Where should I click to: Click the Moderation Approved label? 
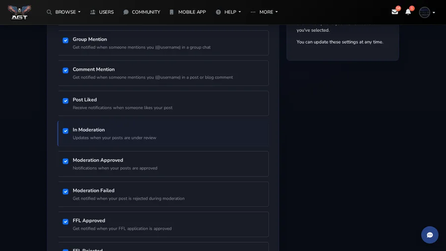[x=98, y=160]
